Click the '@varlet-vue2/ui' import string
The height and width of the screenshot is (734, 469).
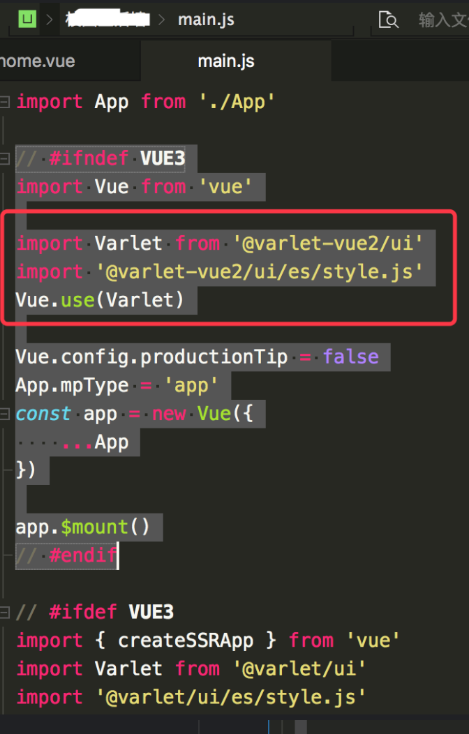[x=327, y=244]
